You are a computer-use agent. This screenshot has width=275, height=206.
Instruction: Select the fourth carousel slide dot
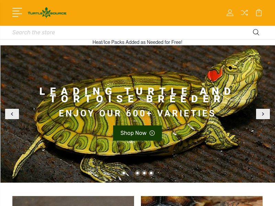[144, 173]
